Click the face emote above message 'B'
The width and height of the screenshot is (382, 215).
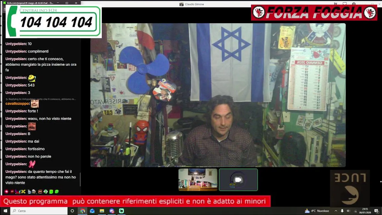click(x=32, y=126)
